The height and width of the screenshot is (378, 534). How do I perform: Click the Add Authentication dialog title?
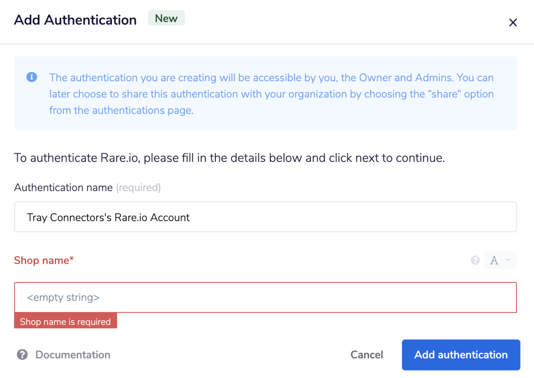tap(75, 20)
